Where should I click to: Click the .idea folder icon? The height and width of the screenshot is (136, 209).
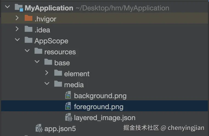pyautogui.click(x=28, y=29)
